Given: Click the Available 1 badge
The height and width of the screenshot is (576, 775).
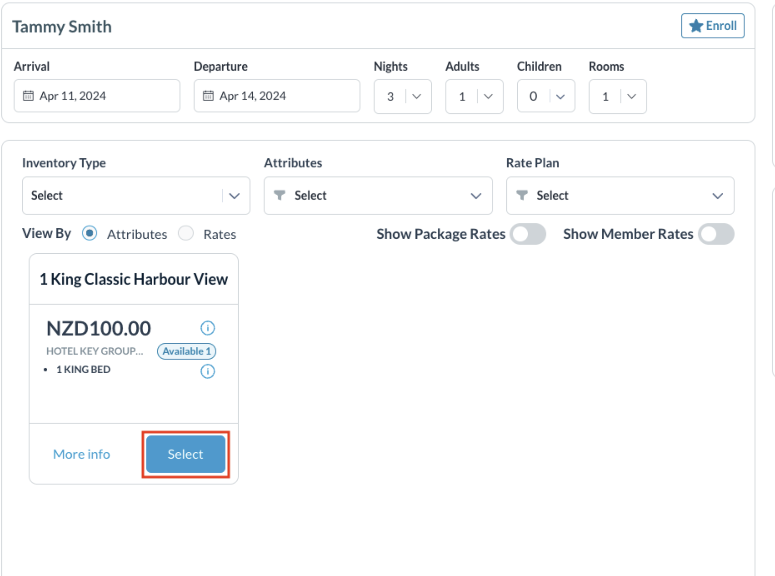Looking at the screenshot, I should [x=187, y=351].
